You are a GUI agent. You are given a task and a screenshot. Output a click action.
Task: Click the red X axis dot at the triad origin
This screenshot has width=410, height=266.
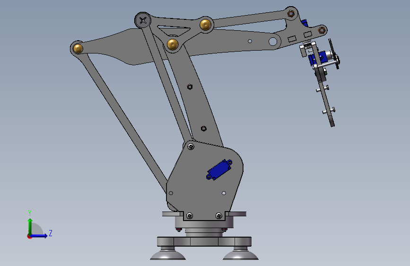pos(29,236)
